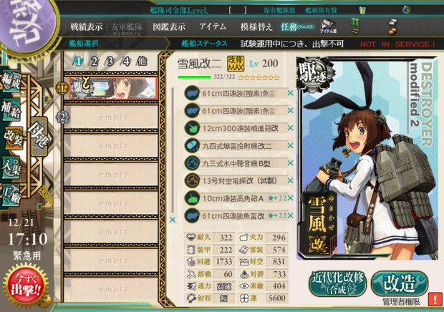Open the 戦績表示 menu
Viewport: 444px width, 312px height.
point(87,27)
